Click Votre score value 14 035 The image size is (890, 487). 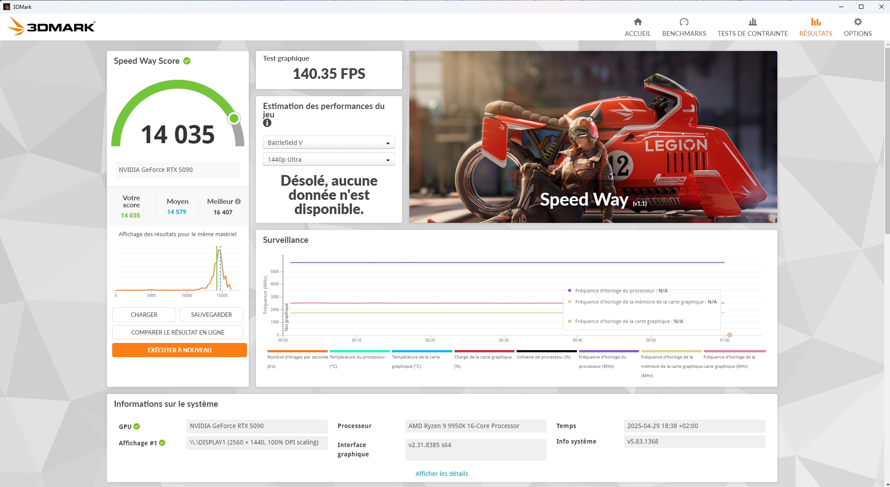(x=130, y=215)
